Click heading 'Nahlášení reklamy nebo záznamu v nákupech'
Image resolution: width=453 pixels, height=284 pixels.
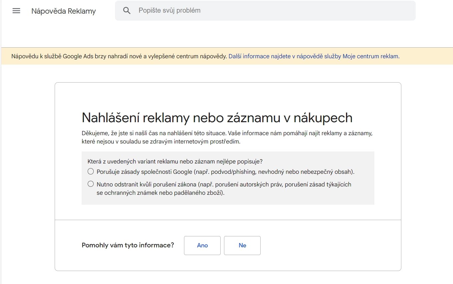point(217,118)
